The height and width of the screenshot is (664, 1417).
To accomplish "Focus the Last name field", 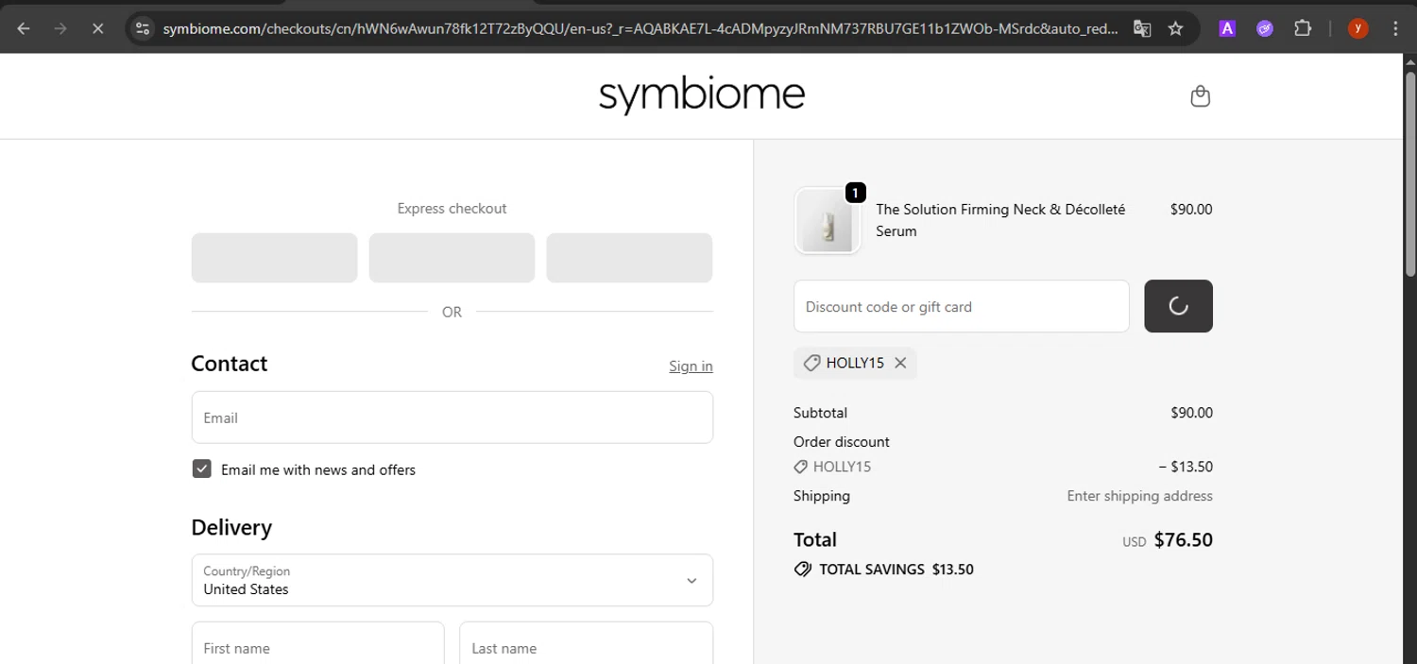I will pyautogui.click(x=586, y=643).
